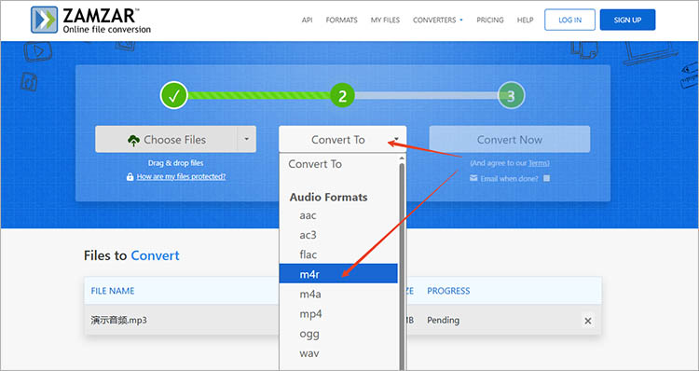This screenshot has width=699, height=371.
Task: Click the SIGN UP button
Action: (627, 20)
